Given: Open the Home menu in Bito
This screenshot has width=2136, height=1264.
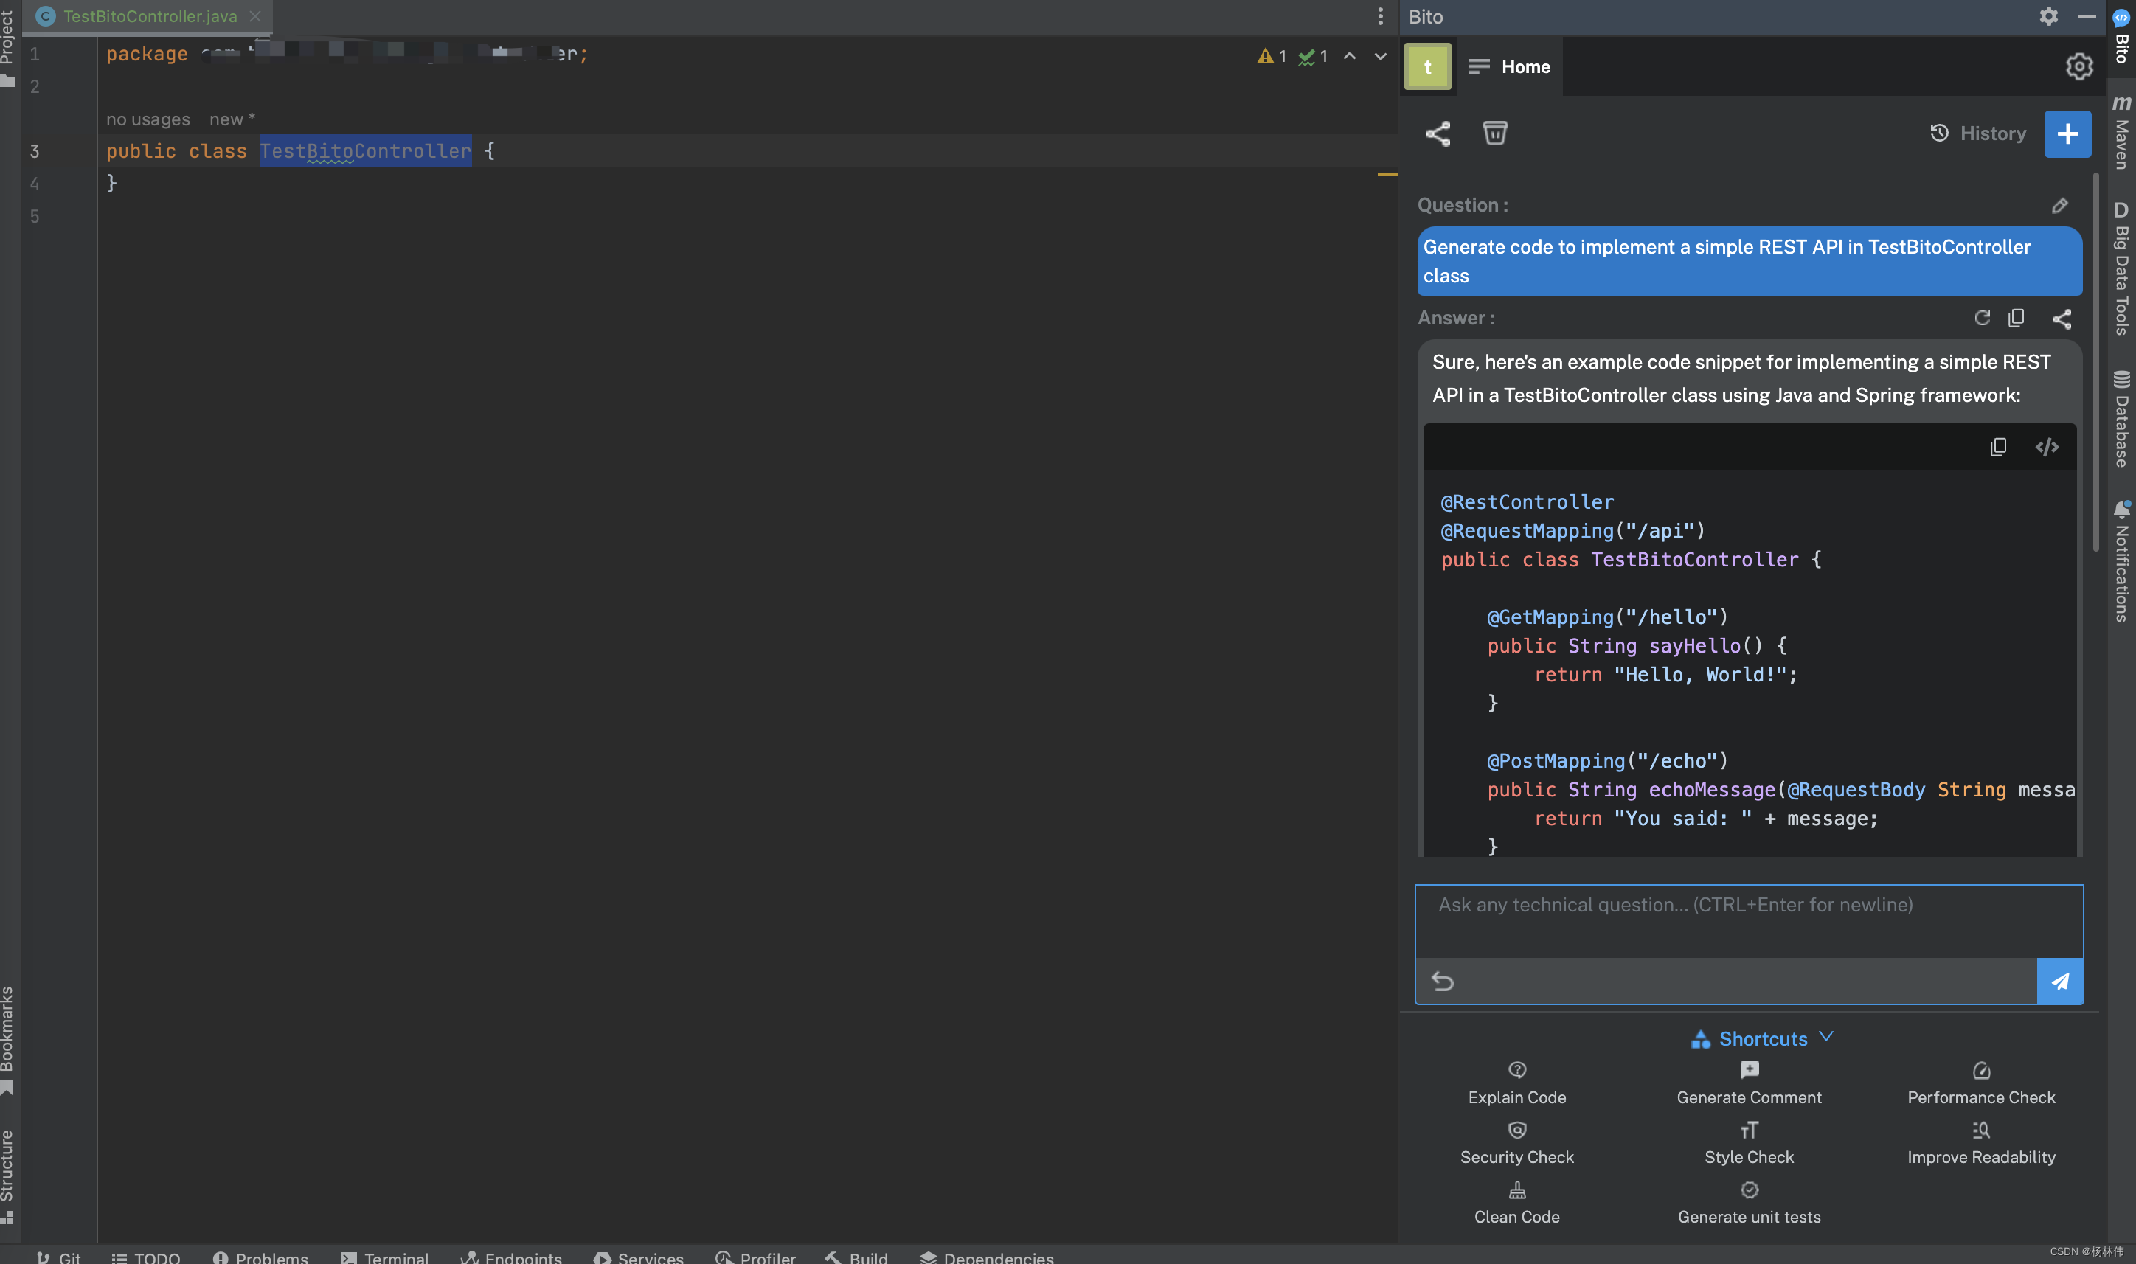Looking at the screenshot, I should point(1510,66).
